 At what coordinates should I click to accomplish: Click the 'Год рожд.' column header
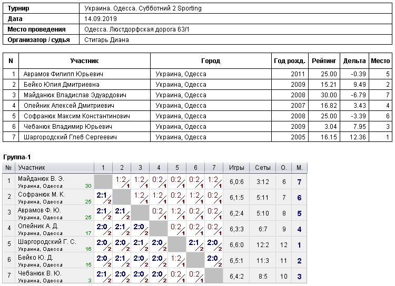(x=290, y=60)
